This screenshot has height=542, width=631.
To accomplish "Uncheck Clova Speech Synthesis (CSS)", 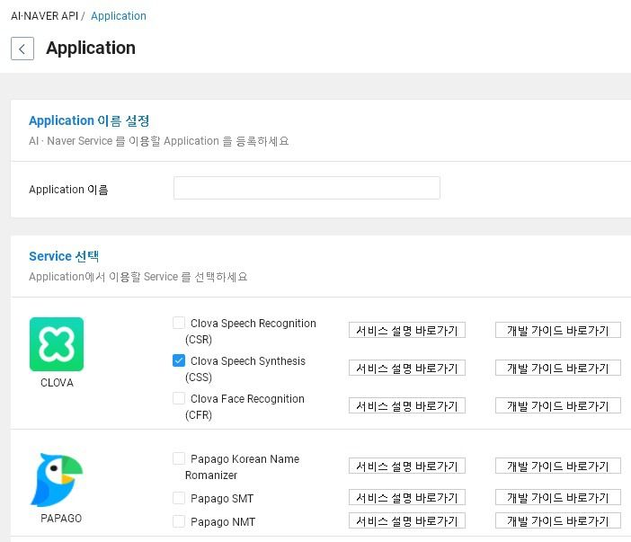I will click(179, 360).
